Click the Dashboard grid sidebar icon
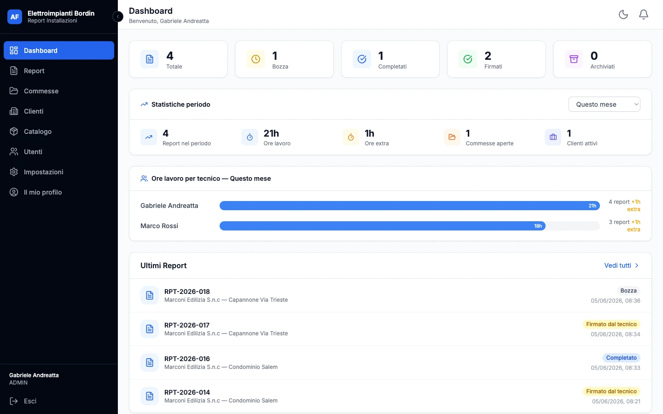The width and height of the screenshot is (663, 414). [14, 51]
